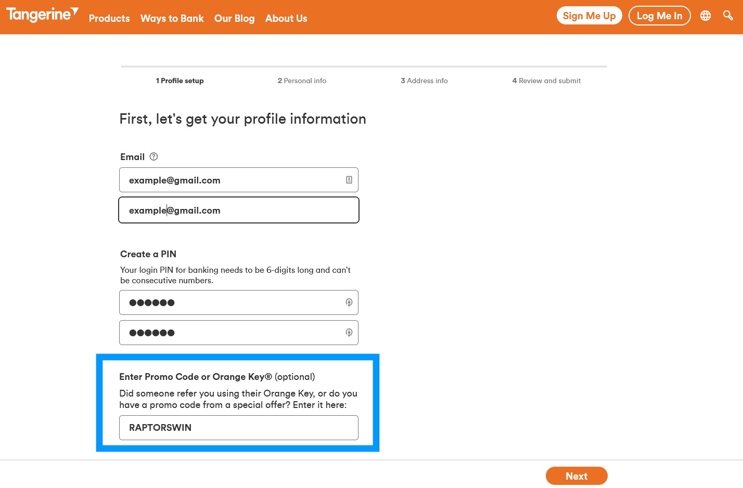Click the 'Email' field label
Viewport: 743px width, 488px height.
132,157
